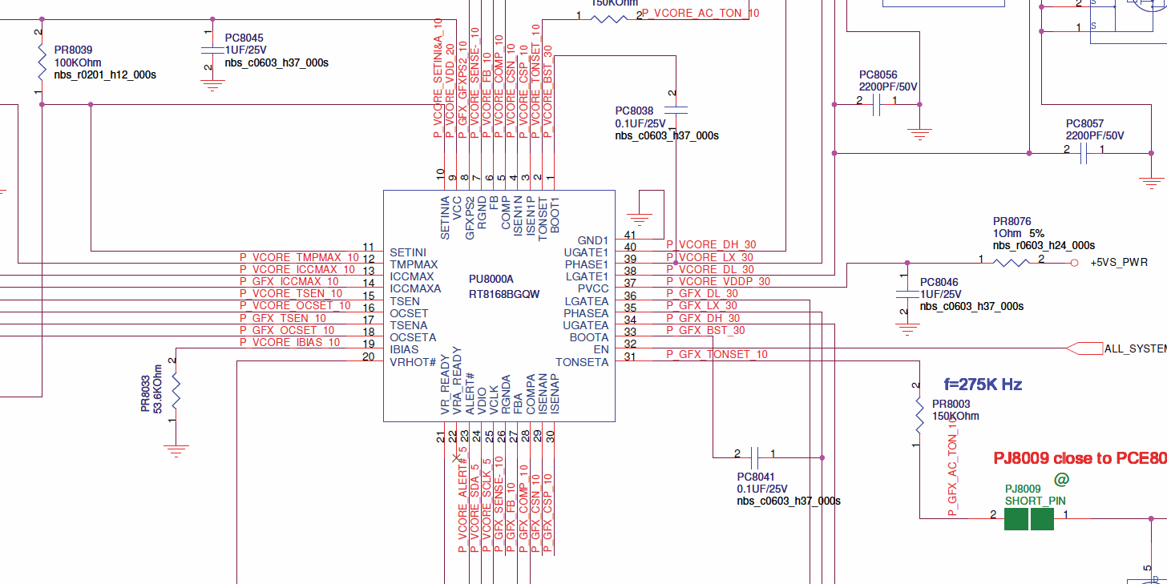Click the PR8003 reference label

coord(951,404)
